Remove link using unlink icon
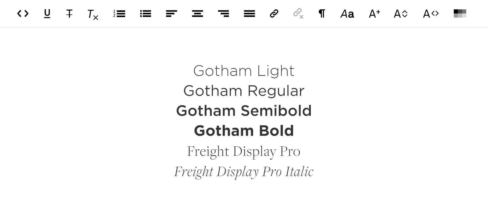488x223 pixels. pyautogui.click(x=298, y=14)
